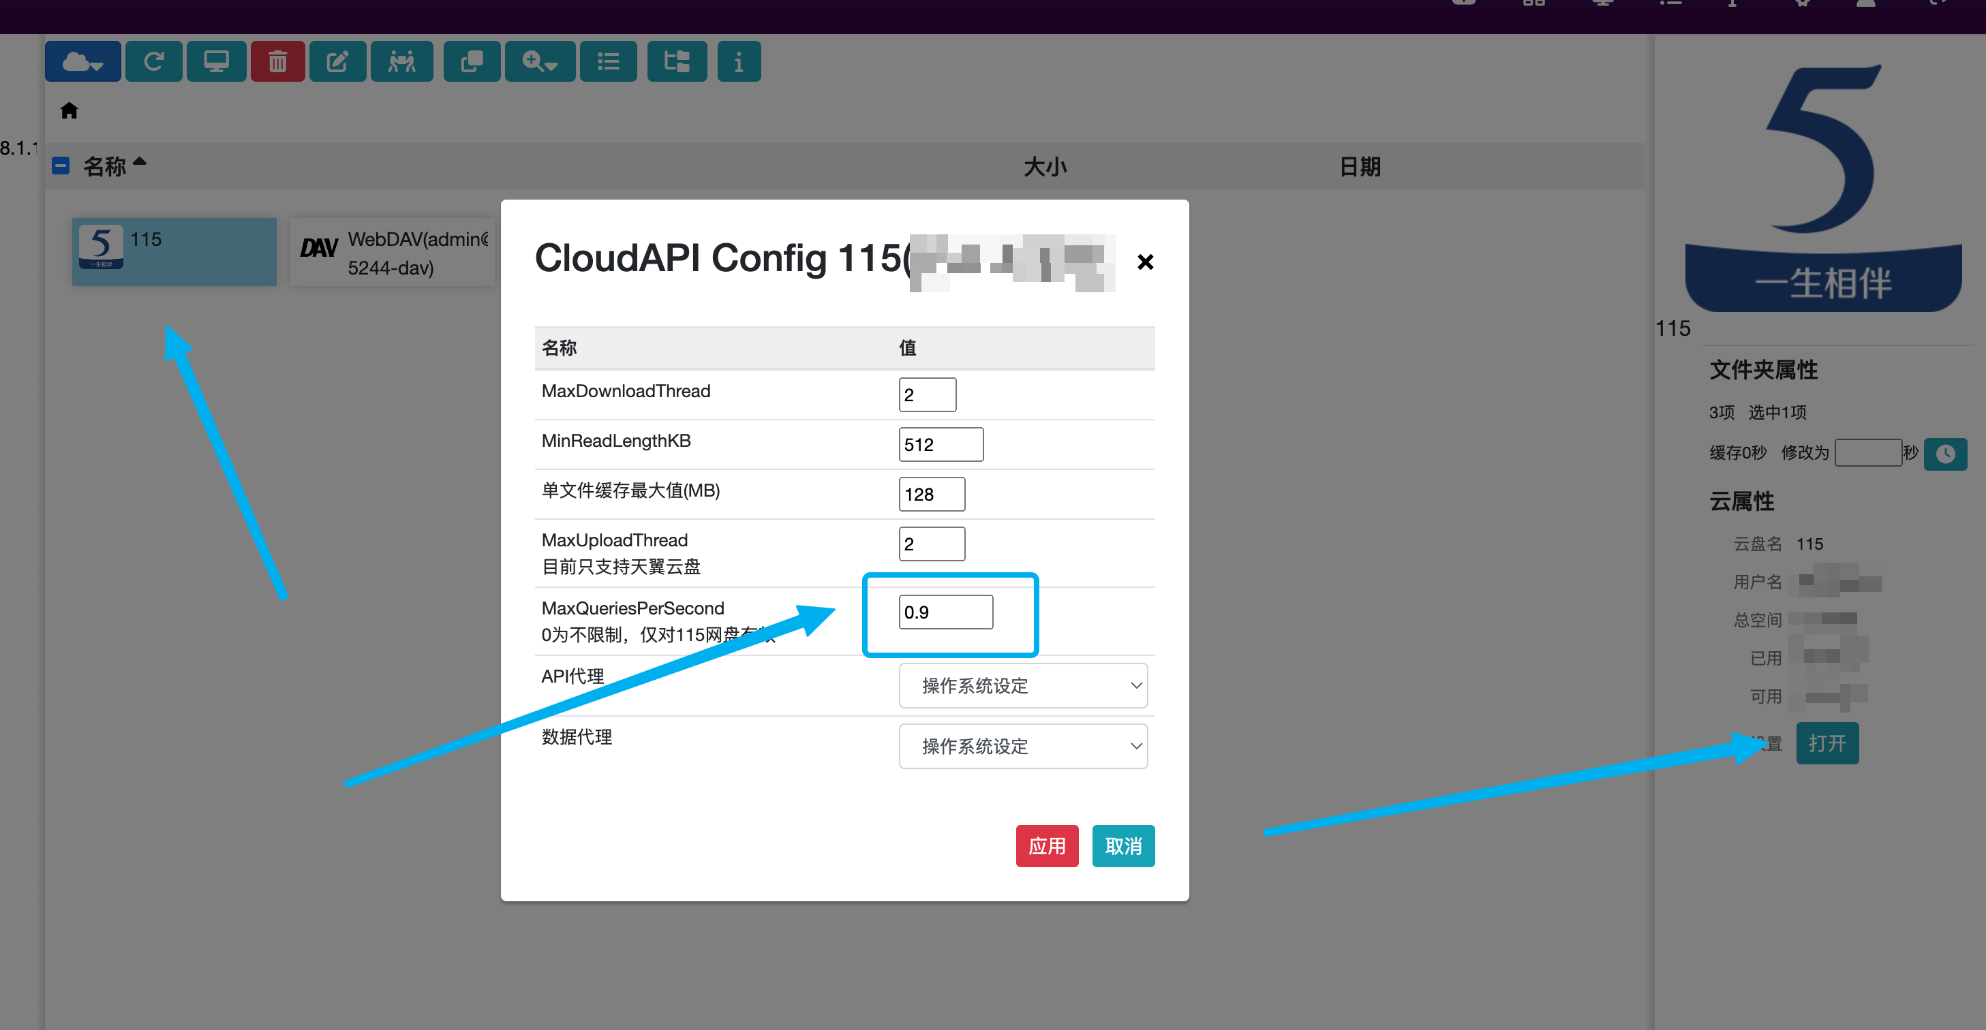Click the MinReadLengthKB value field
The width and height of the screenshot is (1986, 1030).
(x=941, y=445)
